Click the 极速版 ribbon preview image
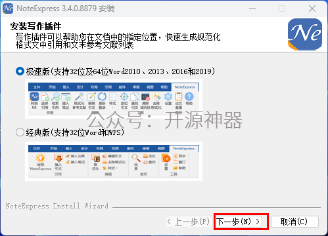Image resolution: width=328 pixels, height=236 pixels. click(114, 99)
